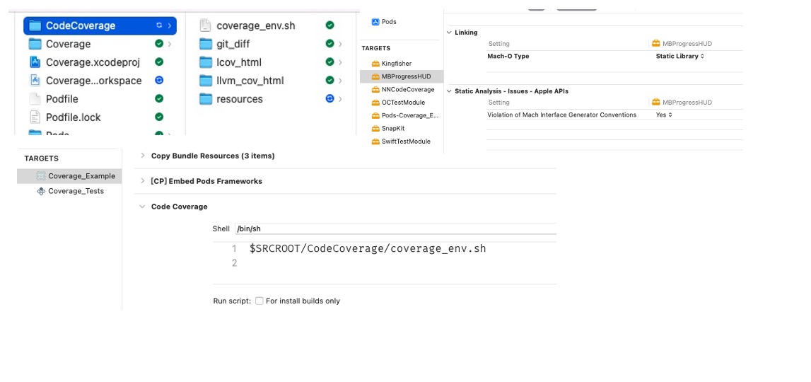
Task: Toggle For install builds only checkbox
Action: pos(259,301)
